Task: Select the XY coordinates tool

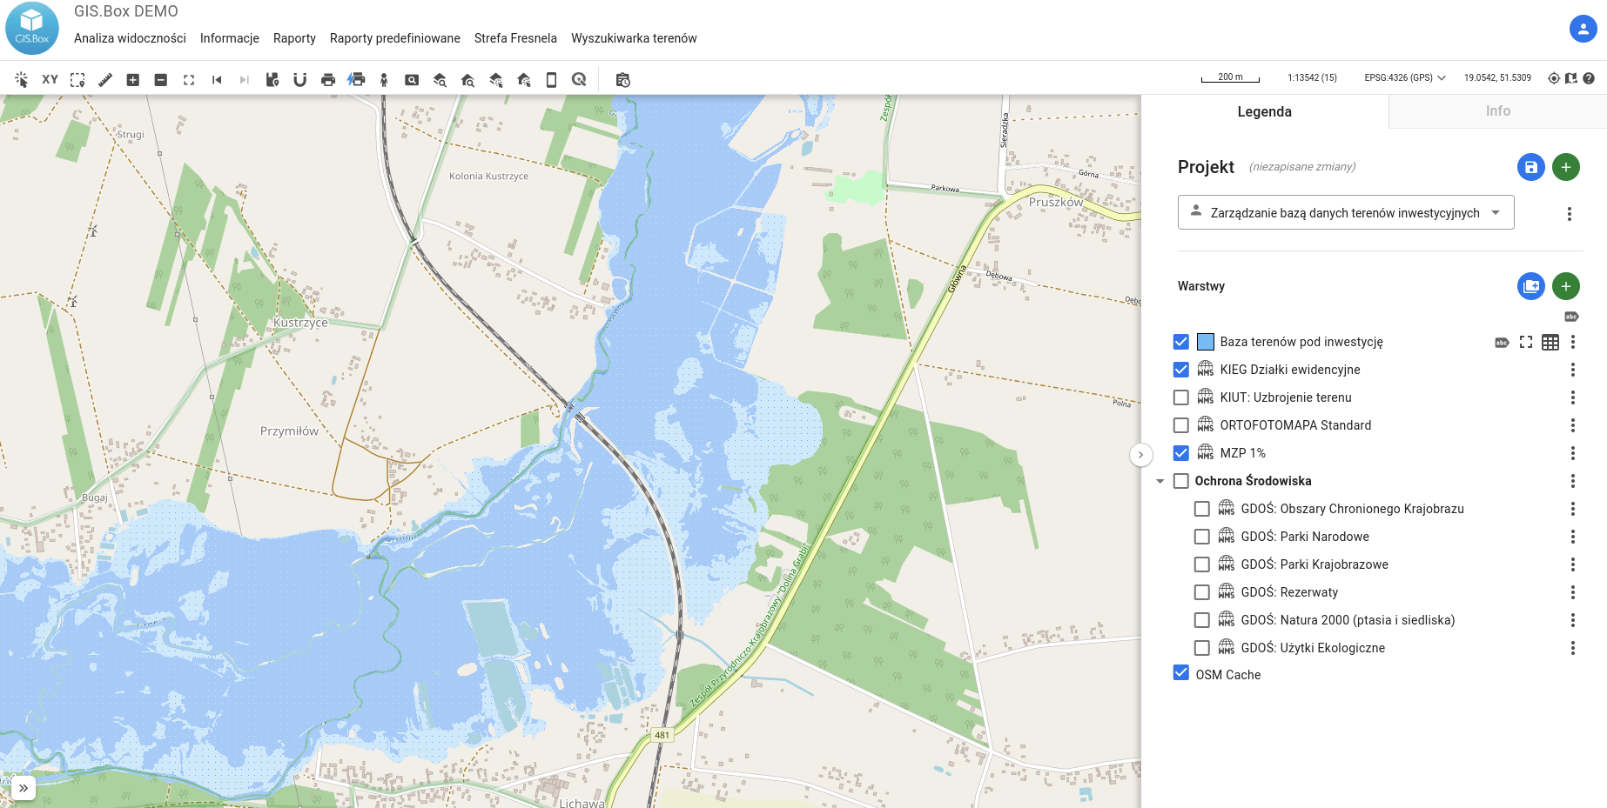Action: coord(50,79)
